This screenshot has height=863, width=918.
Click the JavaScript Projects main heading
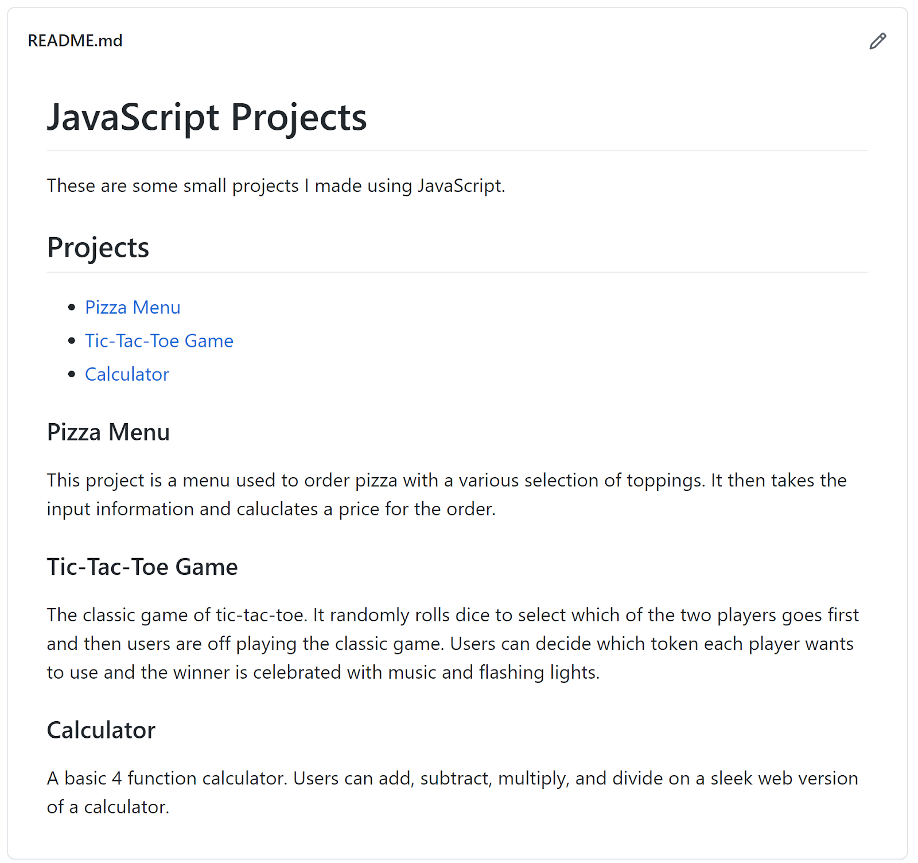208,117
